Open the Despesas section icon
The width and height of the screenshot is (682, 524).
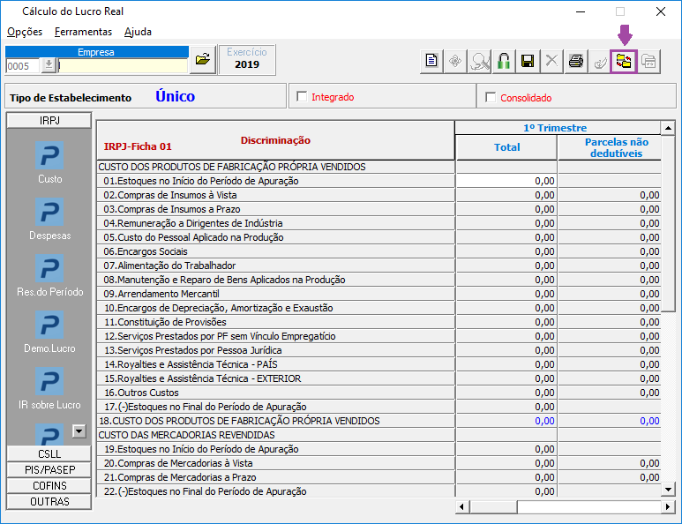click(49, 212)
